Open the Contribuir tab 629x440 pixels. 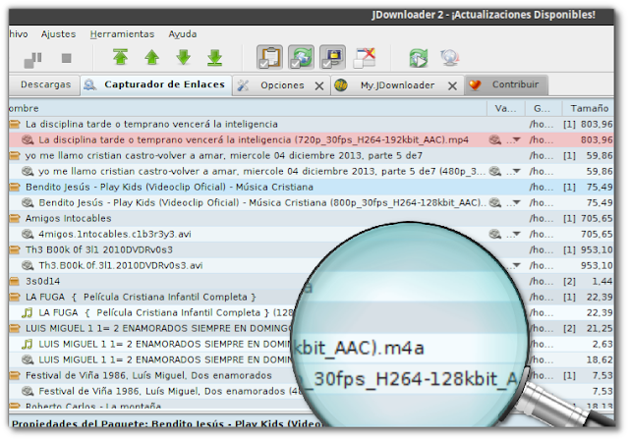506,84
